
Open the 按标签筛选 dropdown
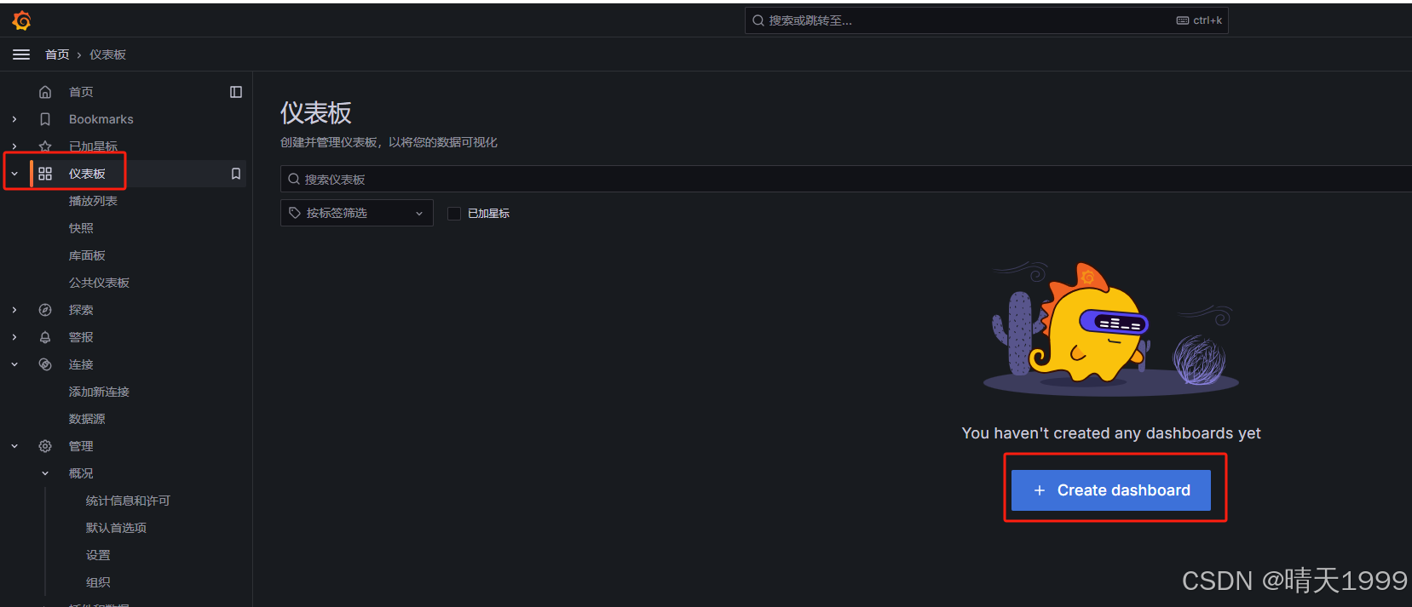coord(356,213)
